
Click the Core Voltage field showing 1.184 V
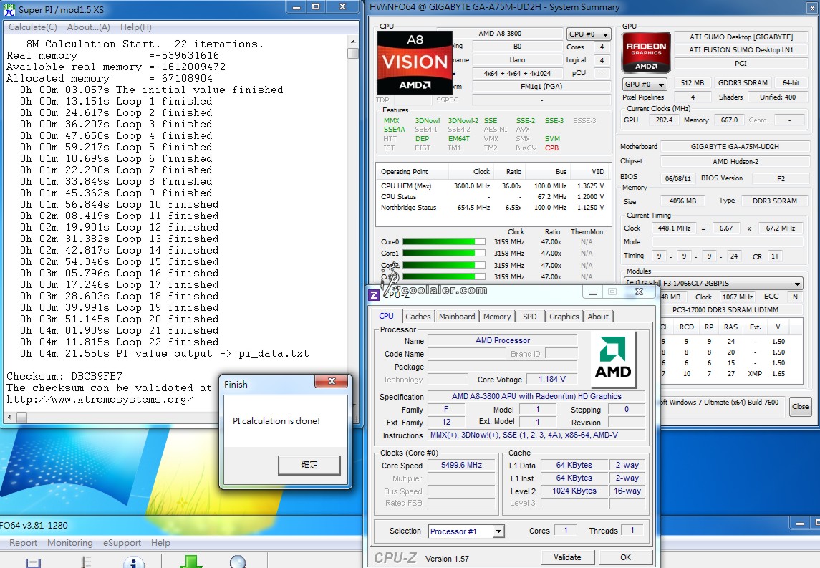[551, 379]
